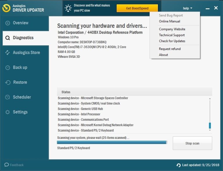Click the status list scroll down arrow
This screenshot has width=223, height=171.
pos(210,130)
